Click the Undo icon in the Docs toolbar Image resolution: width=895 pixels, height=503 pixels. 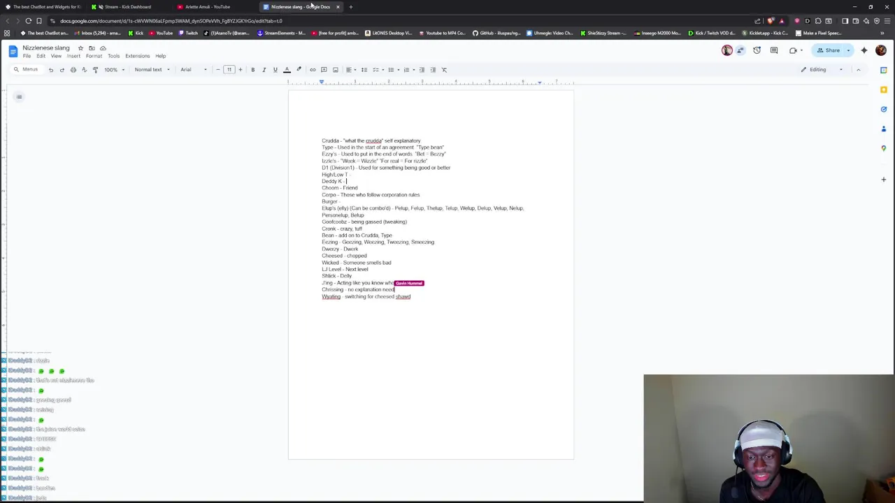click(50, 70)
